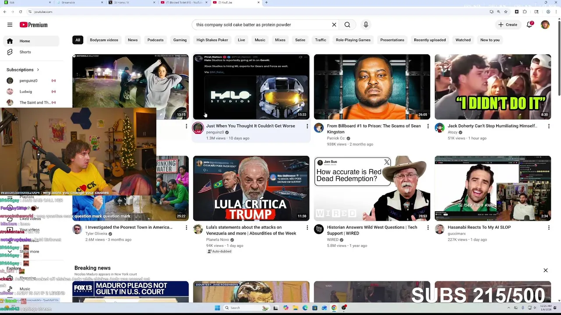Click the magnifier search button
The width and height of the screenshot is (561, 315).
[x=347, y=25]
